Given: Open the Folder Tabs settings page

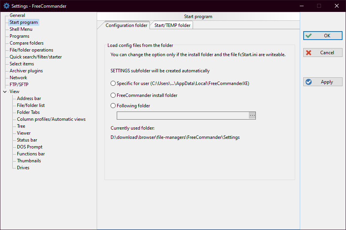Looking at the screenshot, I should tap(28, 112).
